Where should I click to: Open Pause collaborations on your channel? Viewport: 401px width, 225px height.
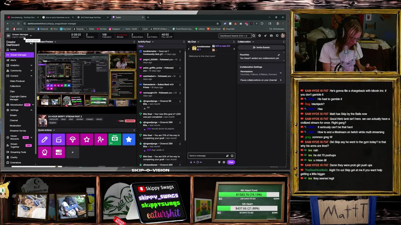tap(261, 80)
